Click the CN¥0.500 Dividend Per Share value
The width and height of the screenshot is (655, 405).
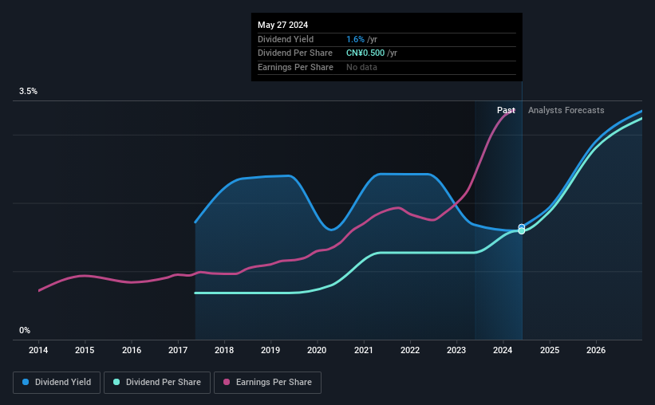(365, 53)
